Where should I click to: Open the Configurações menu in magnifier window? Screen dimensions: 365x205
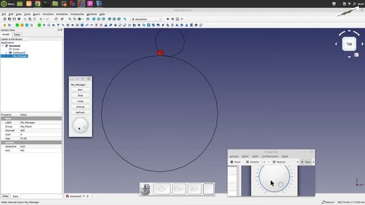[x=270, y=157]
